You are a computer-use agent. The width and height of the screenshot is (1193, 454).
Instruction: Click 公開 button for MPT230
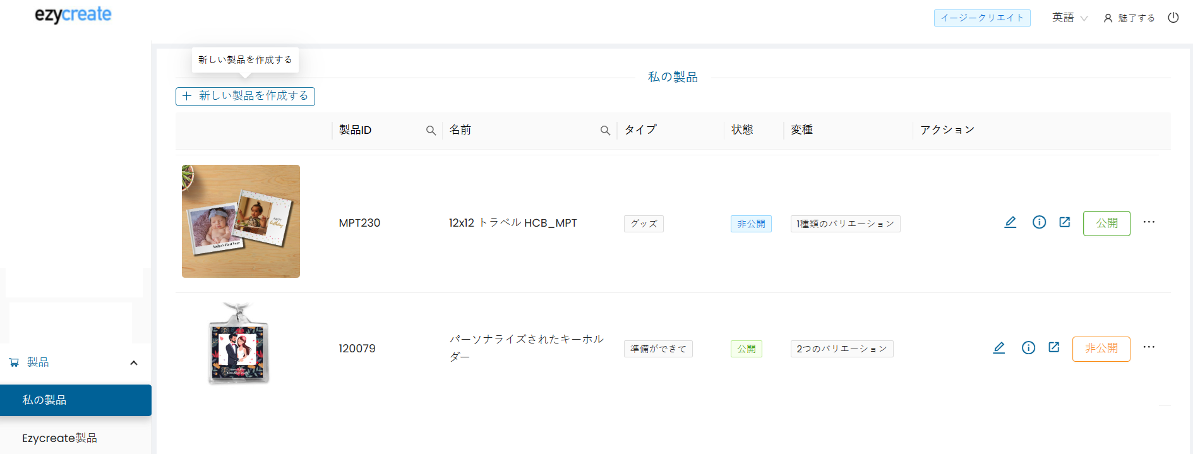pos(1106,224)
